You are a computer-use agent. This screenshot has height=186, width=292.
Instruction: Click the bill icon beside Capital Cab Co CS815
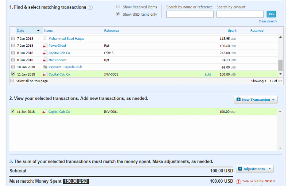coord(45,53)
